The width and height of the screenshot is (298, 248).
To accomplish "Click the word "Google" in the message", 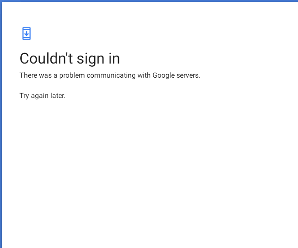I will coord(164,75).
